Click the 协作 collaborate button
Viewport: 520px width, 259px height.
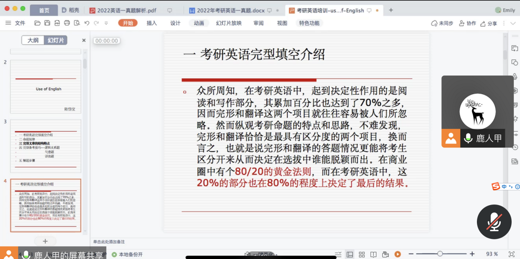point(467,23)
